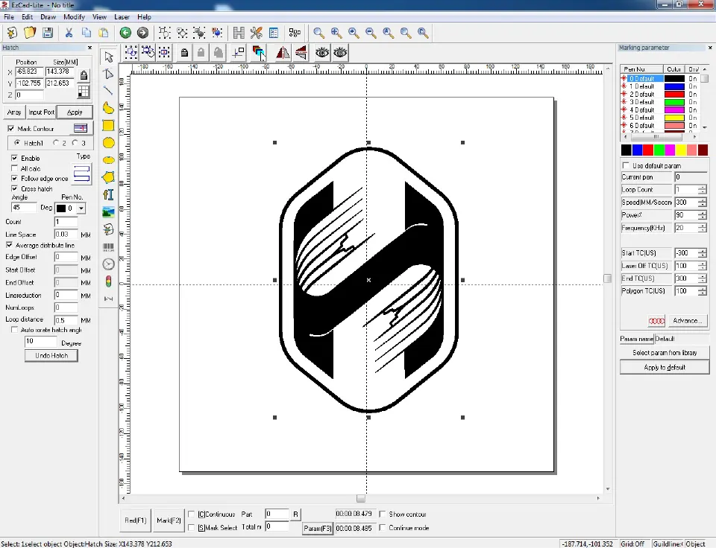Click the Hatch tool icon in the toolbar
Screen dimensions: 716x548
(239, 33)
